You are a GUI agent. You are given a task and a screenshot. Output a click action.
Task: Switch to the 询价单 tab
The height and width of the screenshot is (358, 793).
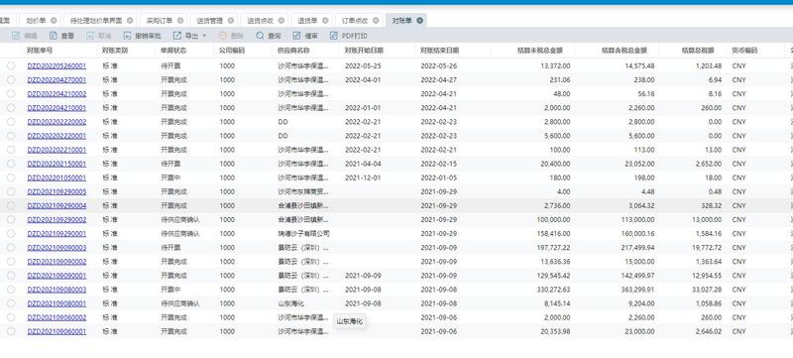pyautogui.click(x=36, y=21)
